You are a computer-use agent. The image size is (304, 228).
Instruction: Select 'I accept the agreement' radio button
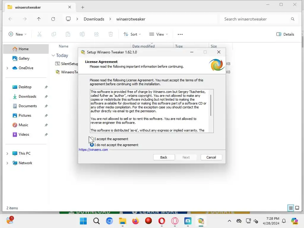[x=92, y=139]
